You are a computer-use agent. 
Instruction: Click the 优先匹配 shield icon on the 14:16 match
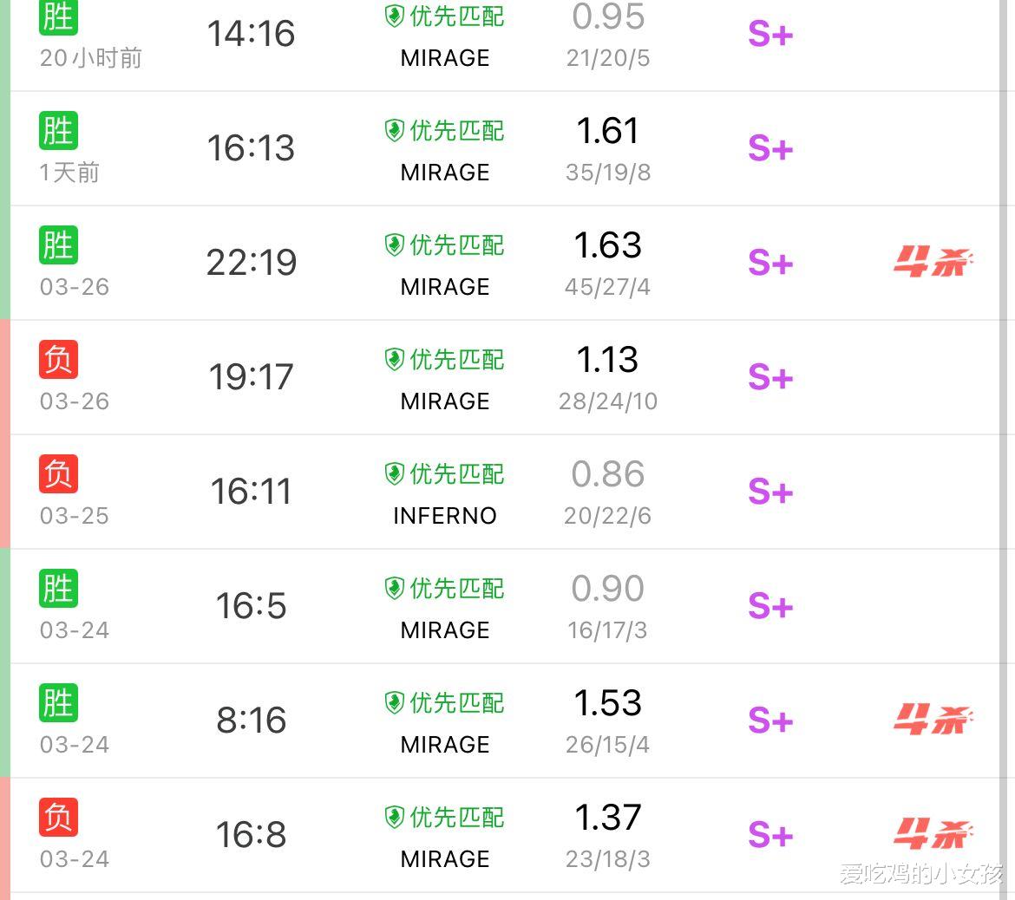(395, 16)
